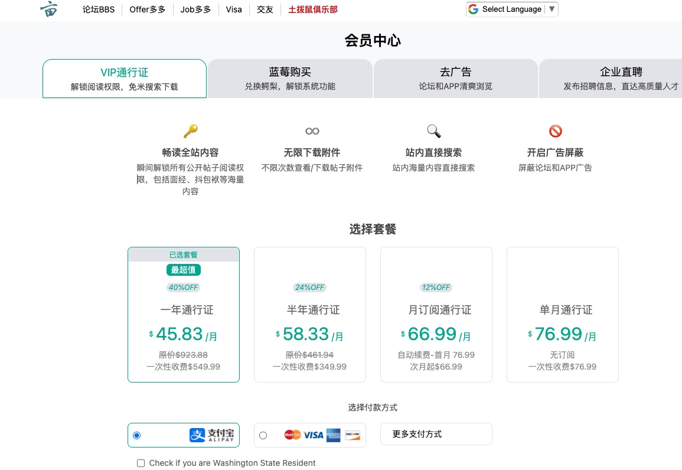Check the Washington State Resident checkbox

[x=141, y=463]
